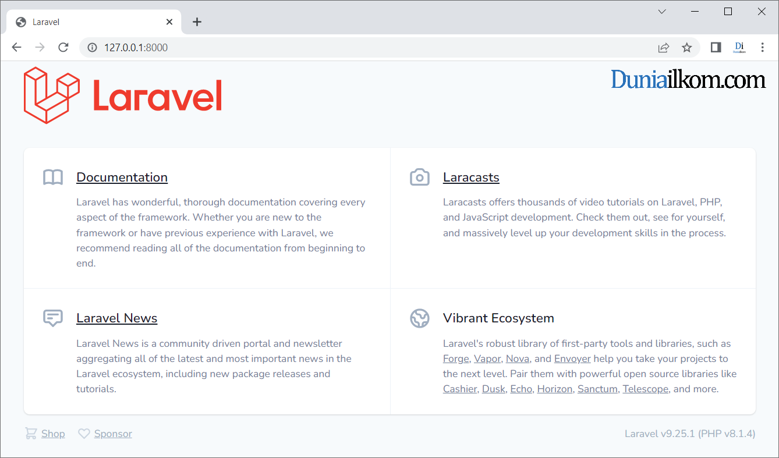779x458 pixels.
Task: Open the Sponsor link
Action: click(x=113, y=434)
